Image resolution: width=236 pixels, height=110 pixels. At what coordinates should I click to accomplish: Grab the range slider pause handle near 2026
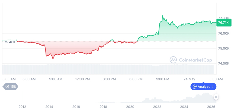tap(216, 97)
